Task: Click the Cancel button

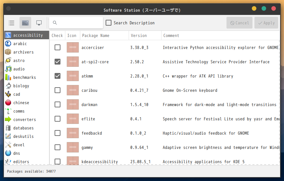Action: pyautogui.click(x=239, y=23)
